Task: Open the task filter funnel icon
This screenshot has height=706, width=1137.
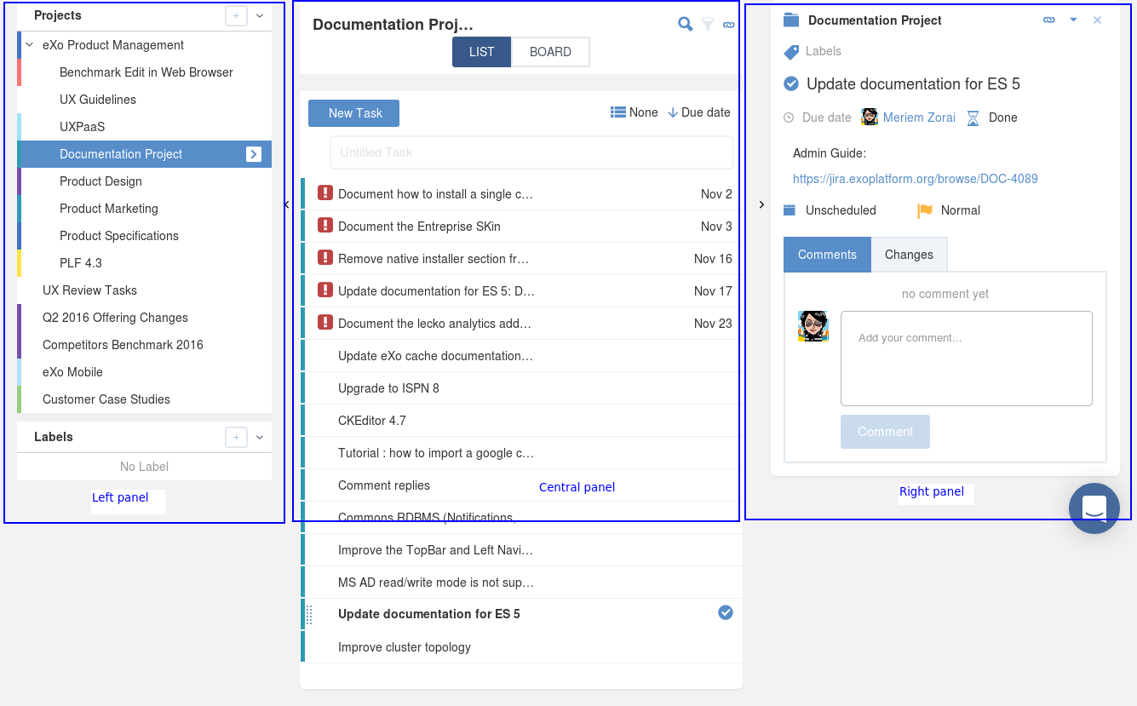Action: pyautogui.click(x=707, y=25)
